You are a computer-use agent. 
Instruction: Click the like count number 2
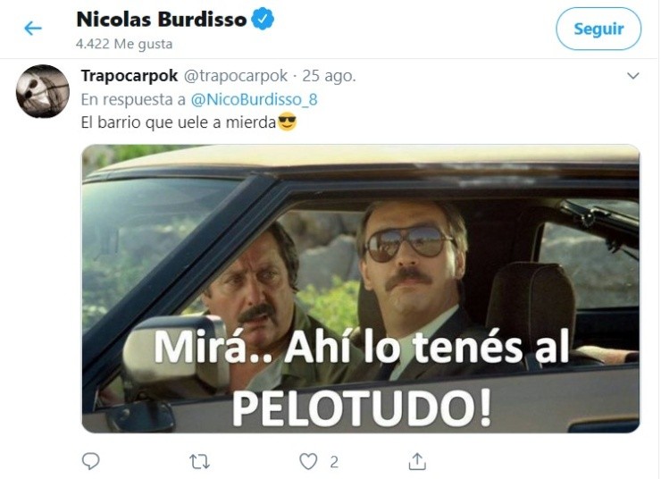click(x=334, y=462)
